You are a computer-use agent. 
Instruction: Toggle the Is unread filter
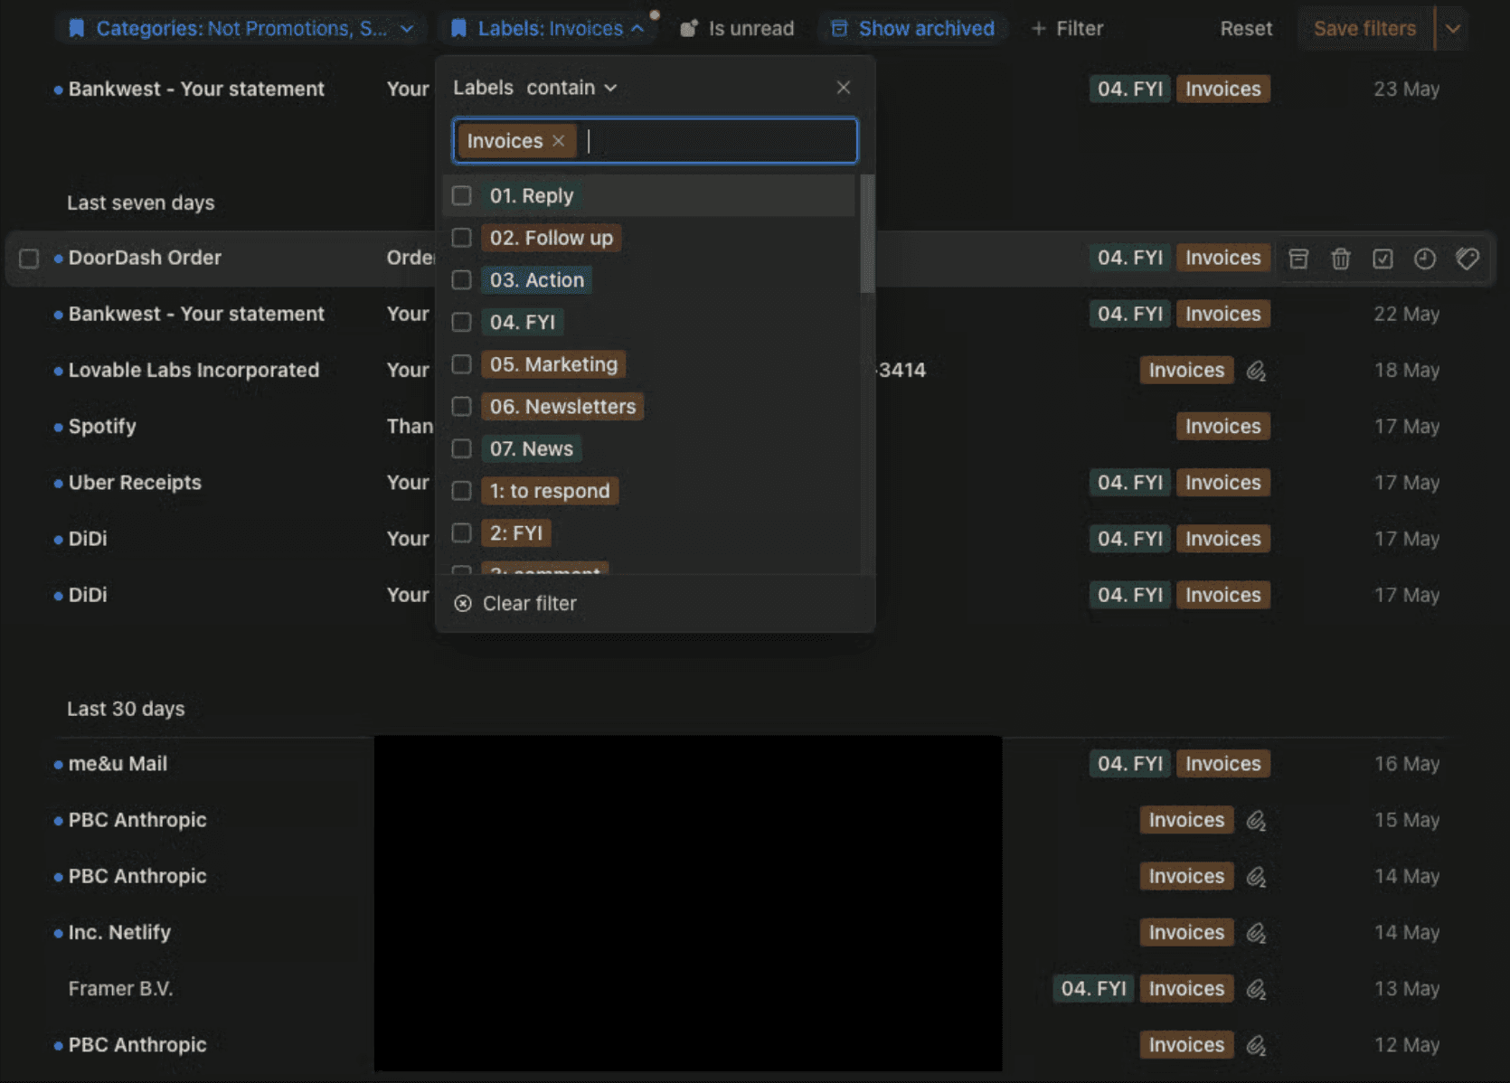pos(737,29)
